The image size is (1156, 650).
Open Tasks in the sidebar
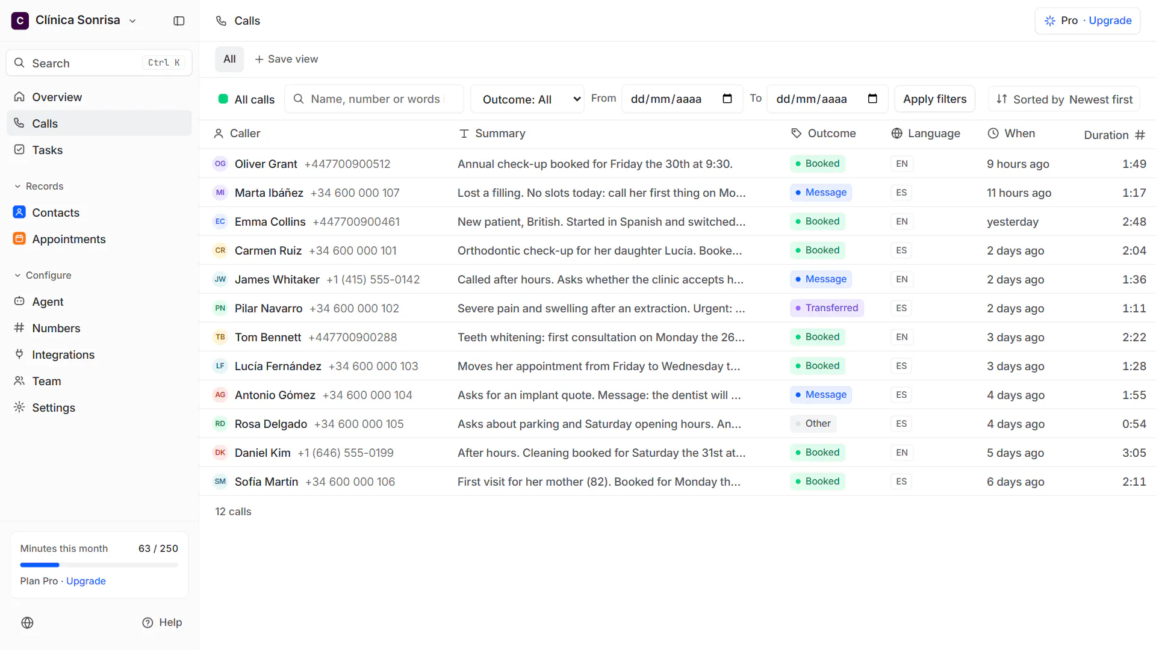click(99, 150)
